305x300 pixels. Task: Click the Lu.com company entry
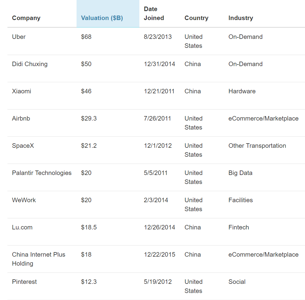pyautogui.click(x=22, y=227)
